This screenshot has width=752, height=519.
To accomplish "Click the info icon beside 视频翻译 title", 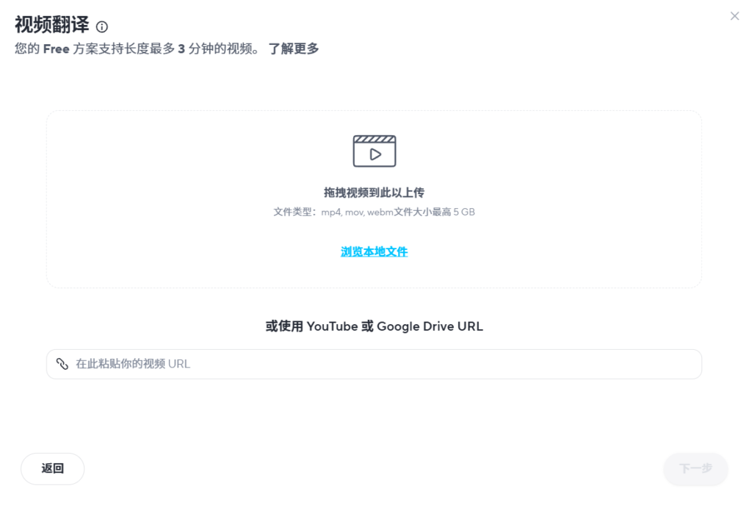I will pyautogui.click(x=102, y=27).
